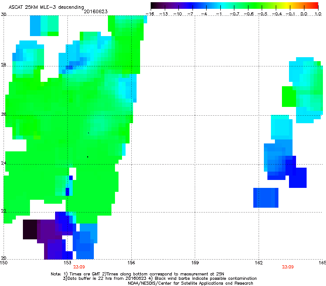Screen dimensions: 326x286
Task: Click the latitude axis label '22'
Action: pos(4,211)
